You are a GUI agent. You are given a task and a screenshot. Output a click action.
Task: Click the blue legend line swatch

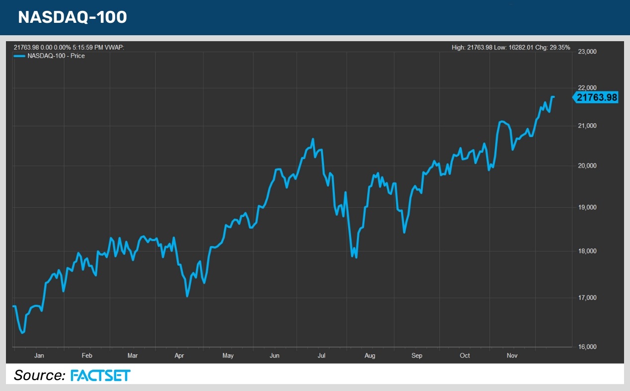coord(19,56)
